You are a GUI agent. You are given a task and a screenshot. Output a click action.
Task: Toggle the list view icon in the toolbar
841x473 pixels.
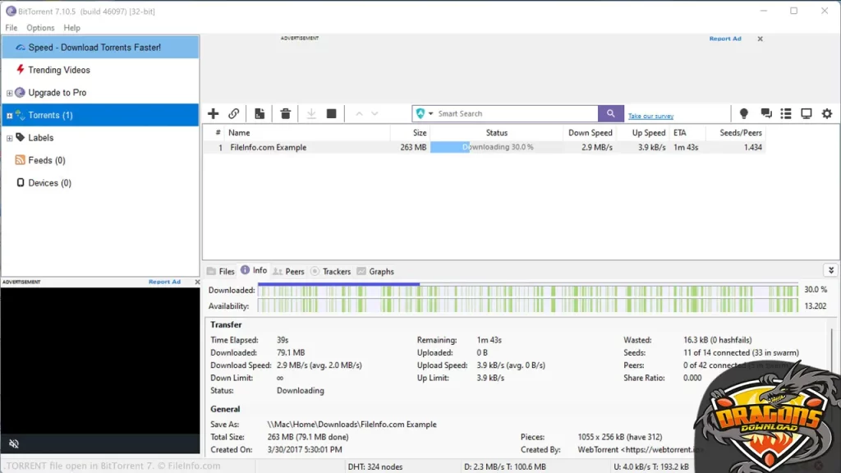pos(786,113)
